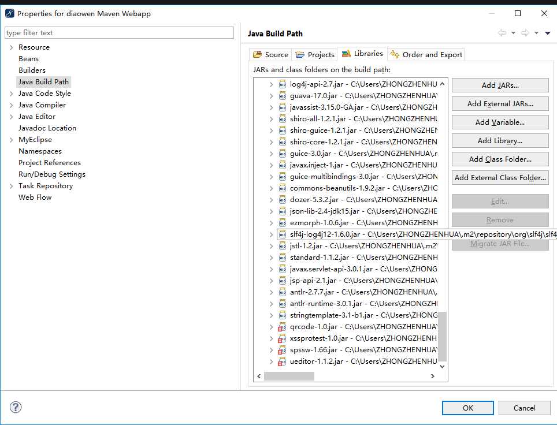Select Web Flow in the tree
The image size is (557, 425).
tap(35, 197)
